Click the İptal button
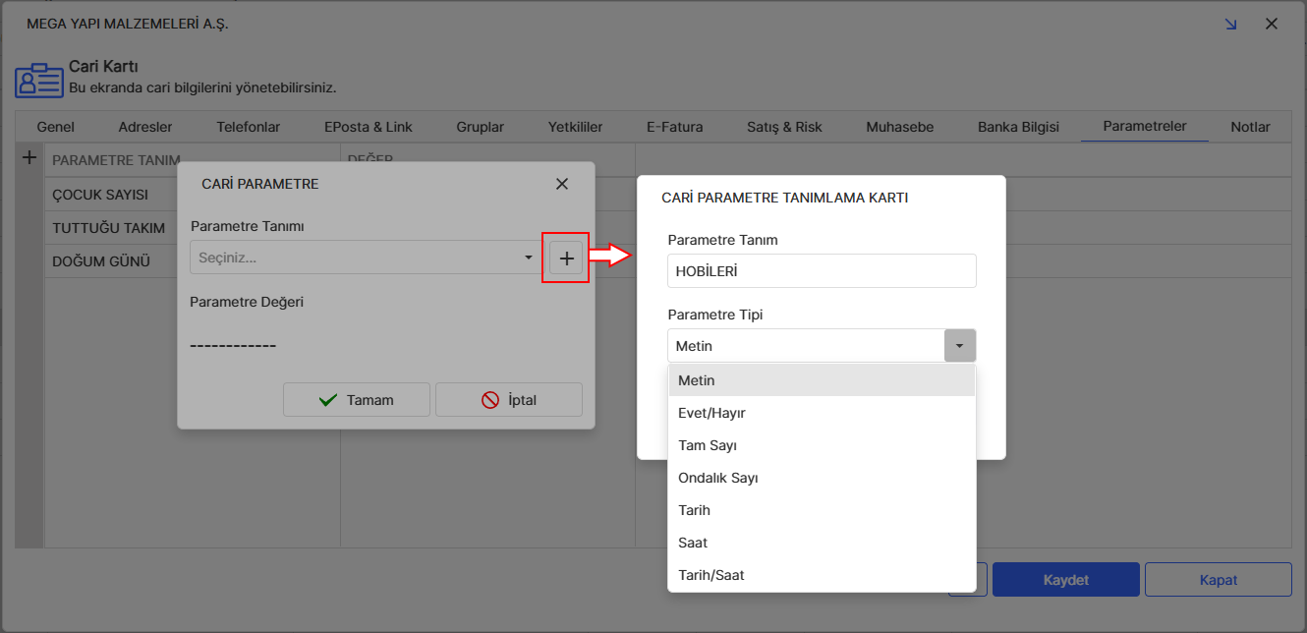Viewport: 1307px width, 633px height. pos(509,400)
